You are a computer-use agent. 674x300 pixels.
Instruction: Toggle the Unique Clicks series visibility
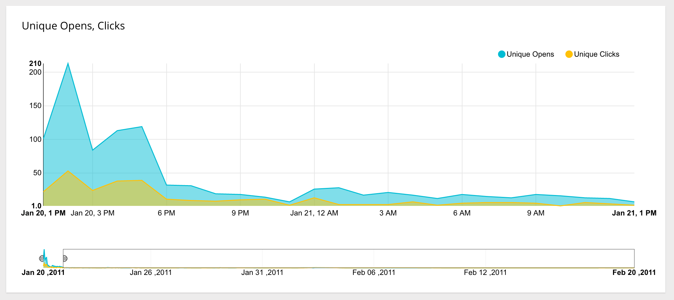click(x=597, y=54)
